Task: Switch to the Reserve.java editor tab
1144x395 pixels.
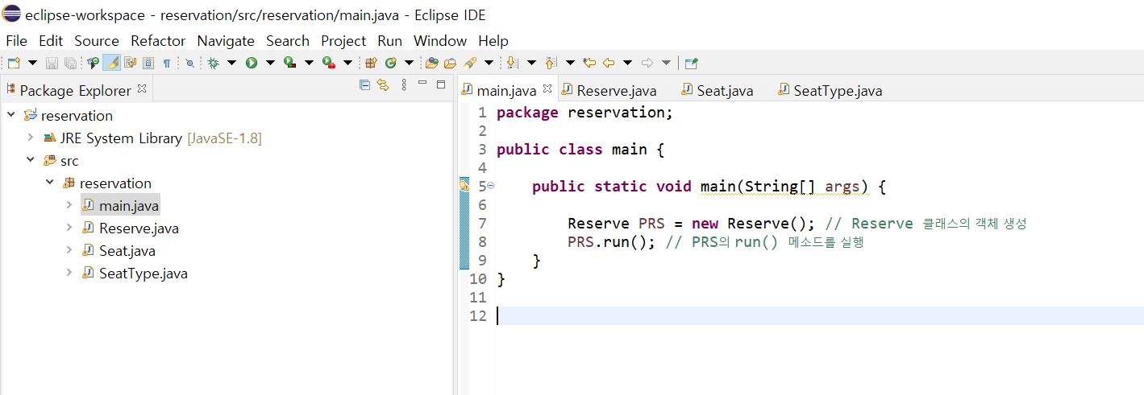Action: pos(609,90)
